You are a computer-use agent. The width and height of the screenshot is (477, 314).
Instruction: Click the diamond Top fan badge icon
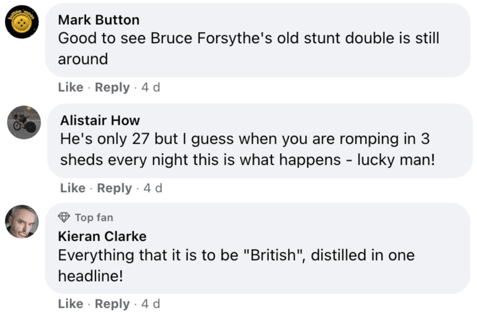64,217
